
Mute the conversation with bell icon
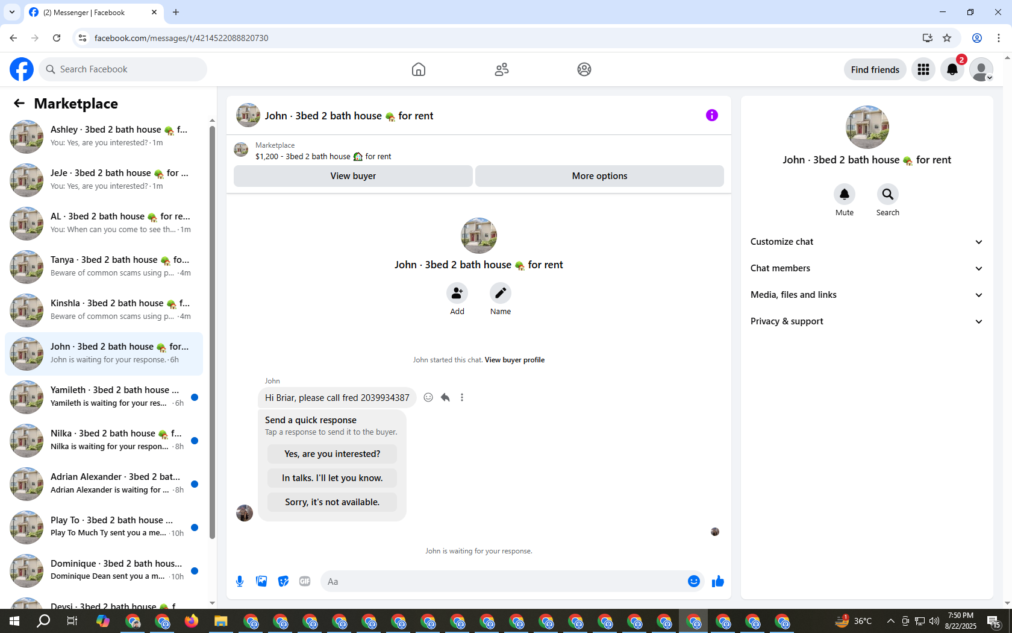pos(845,194)
